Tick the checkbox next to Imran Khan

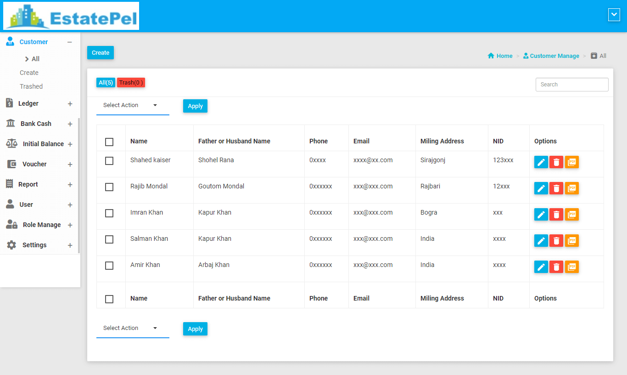click(109, 213)
